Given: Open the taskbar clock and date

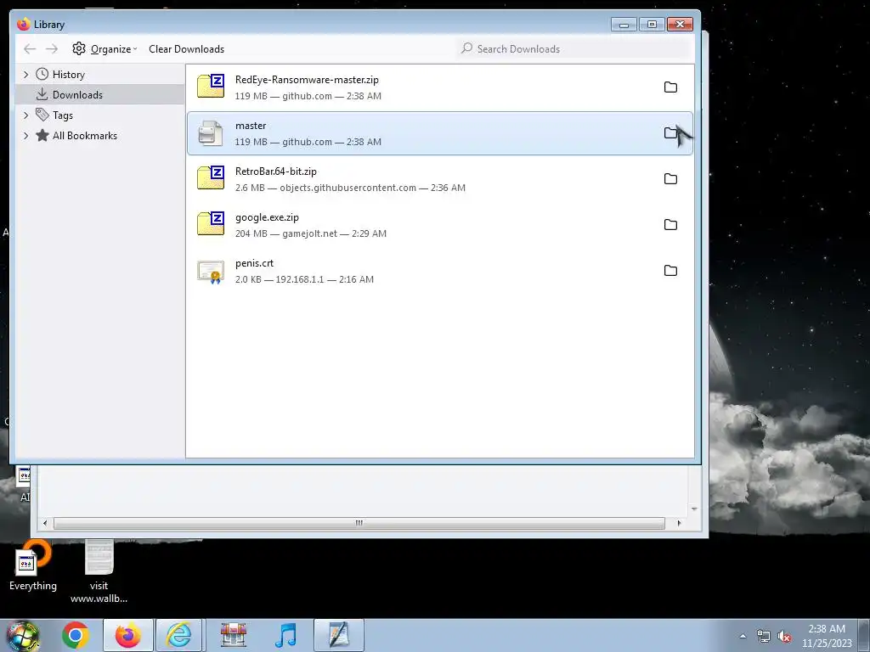Looking at the screenshot, I should [826, 636].
